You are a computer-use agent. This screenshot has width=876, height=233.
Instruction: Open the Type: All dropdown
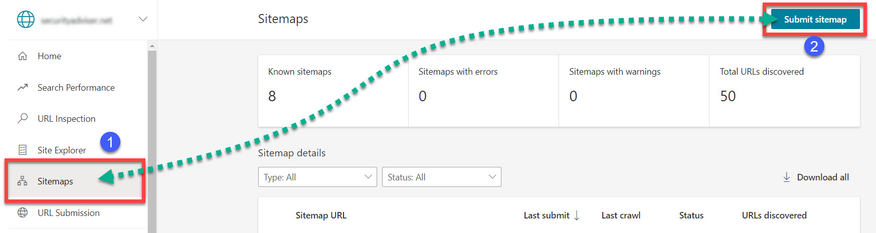pos(317,177)
